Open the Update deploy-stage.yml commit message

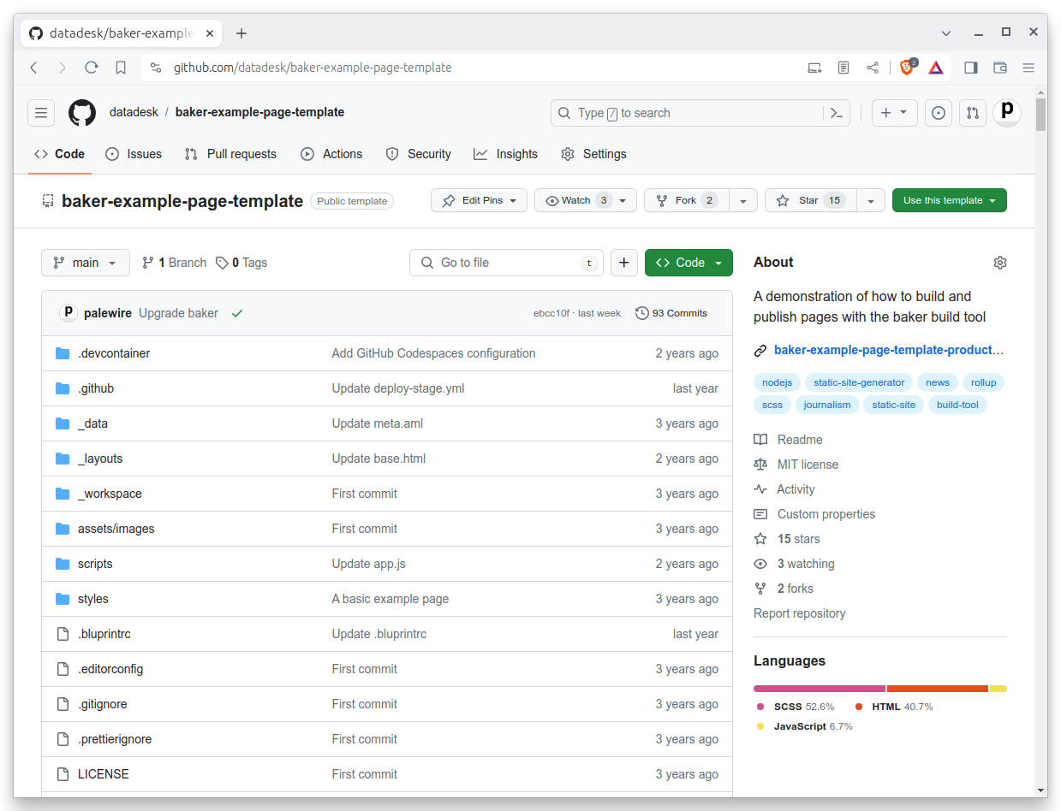(398, 388)
